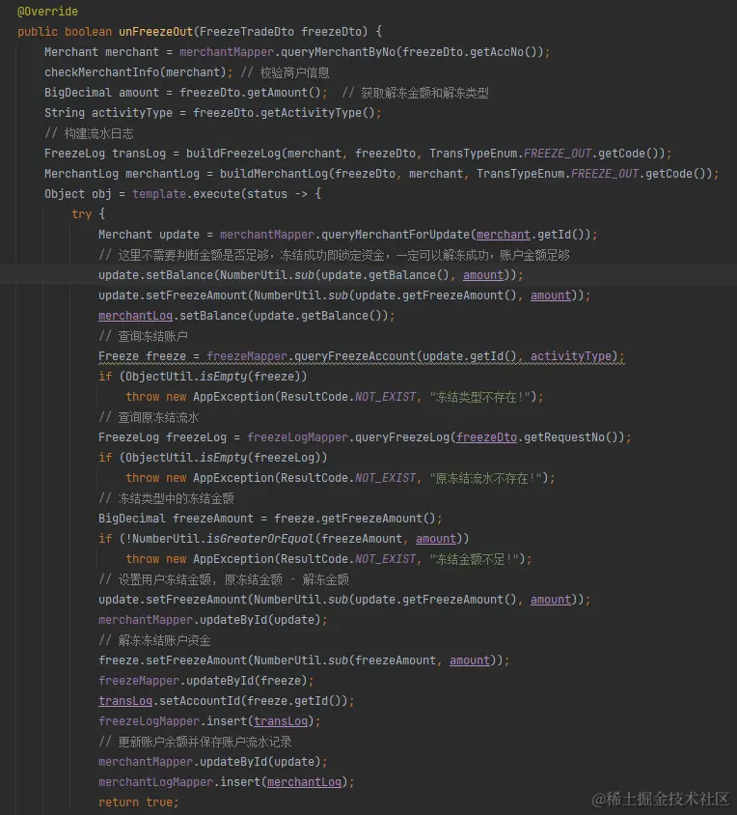Click the unFreezeOut method name
The height and width of the screenshot is (815, 737).
(156, 32)
